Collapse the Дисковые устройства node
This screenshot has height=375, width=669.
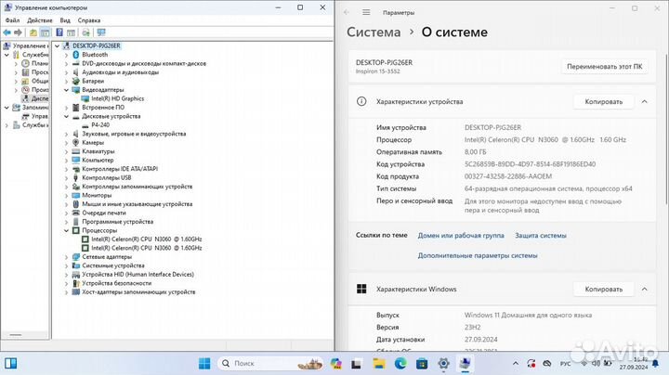point(66,116)
